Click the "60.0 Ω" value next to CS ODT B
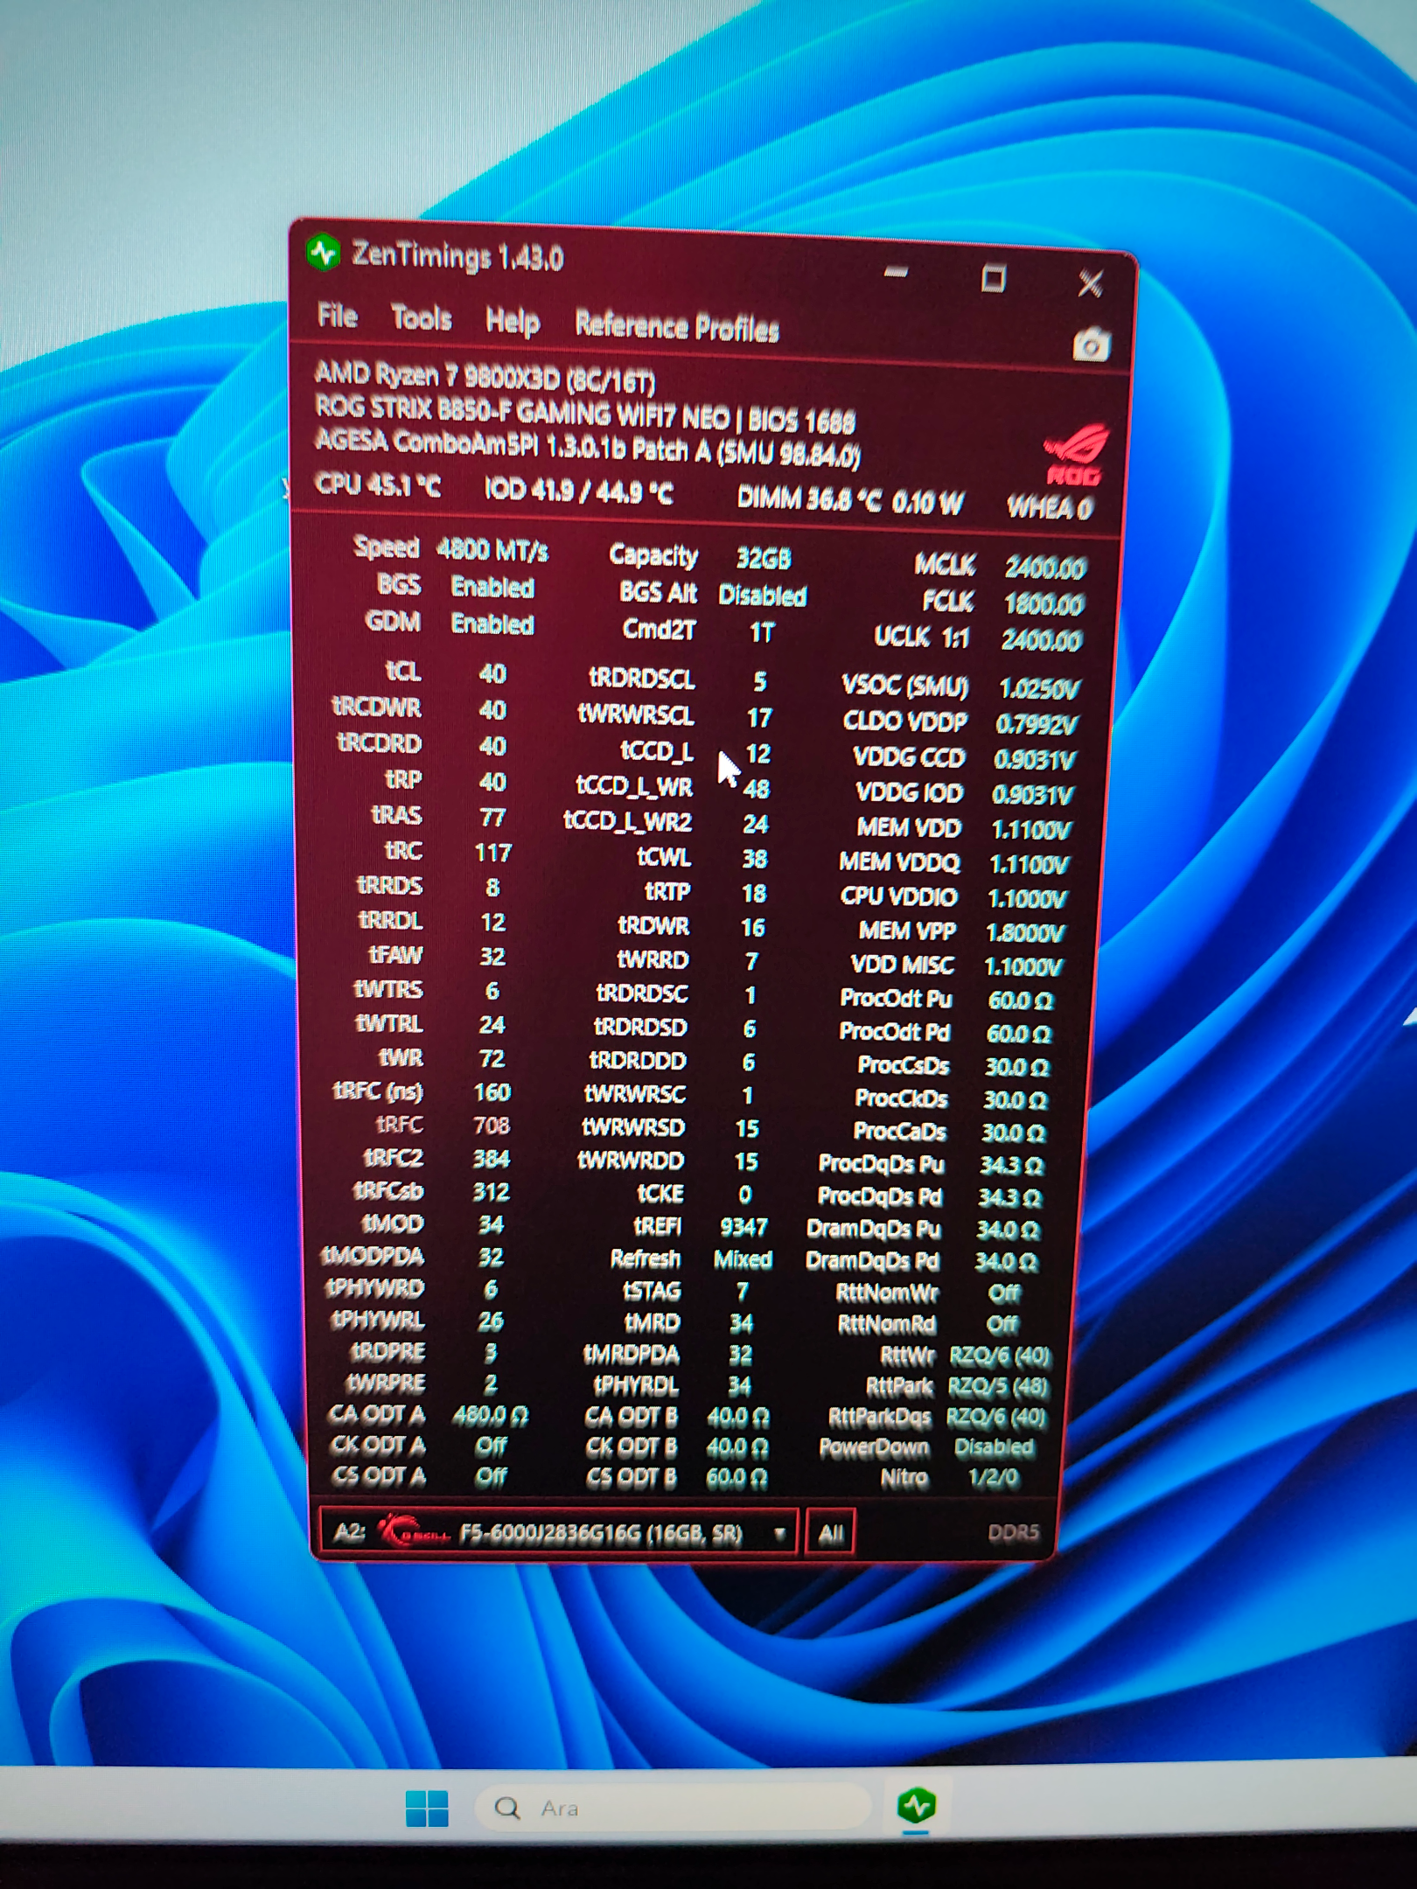This screenshot has height=1889, width=1417. 737,1478
